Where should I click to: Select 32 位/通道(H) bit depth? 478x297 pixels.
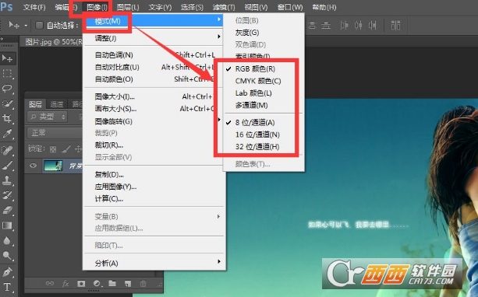pos(257,147)
